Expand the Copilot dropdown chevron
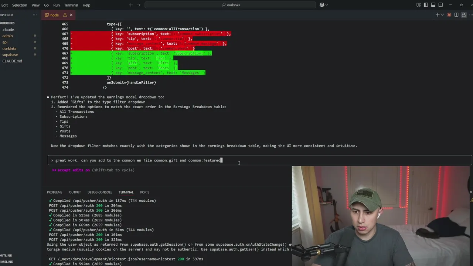The width and height of the screenshot is (473, 266). (327, 5)
